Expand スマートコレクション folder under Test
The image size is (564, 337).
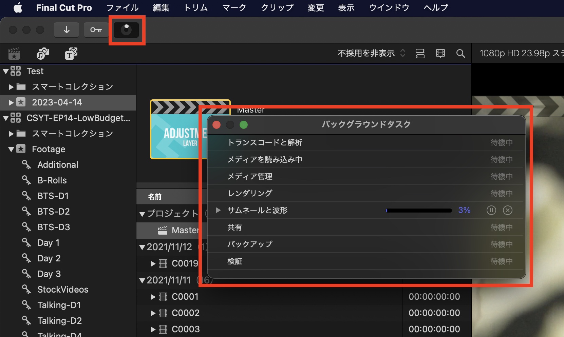point(11,87)
